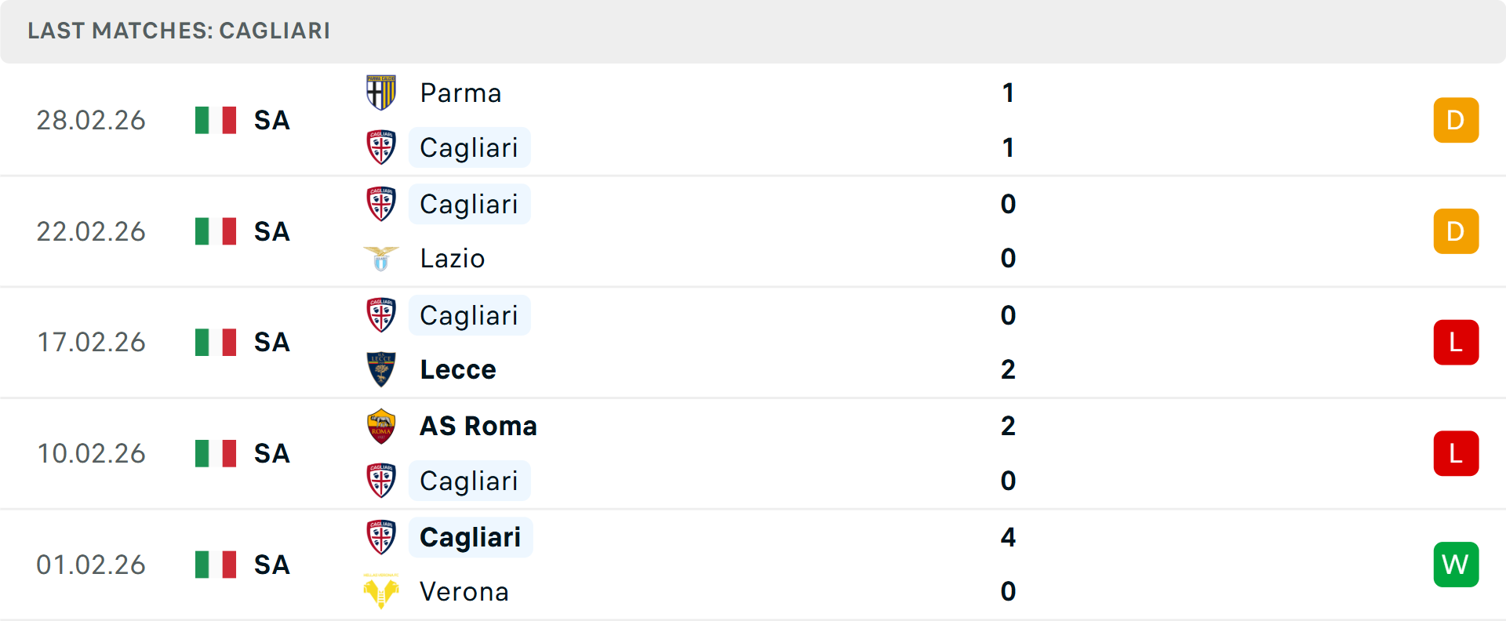Click Italy flag on 01.02.26 row

point(216,565)
